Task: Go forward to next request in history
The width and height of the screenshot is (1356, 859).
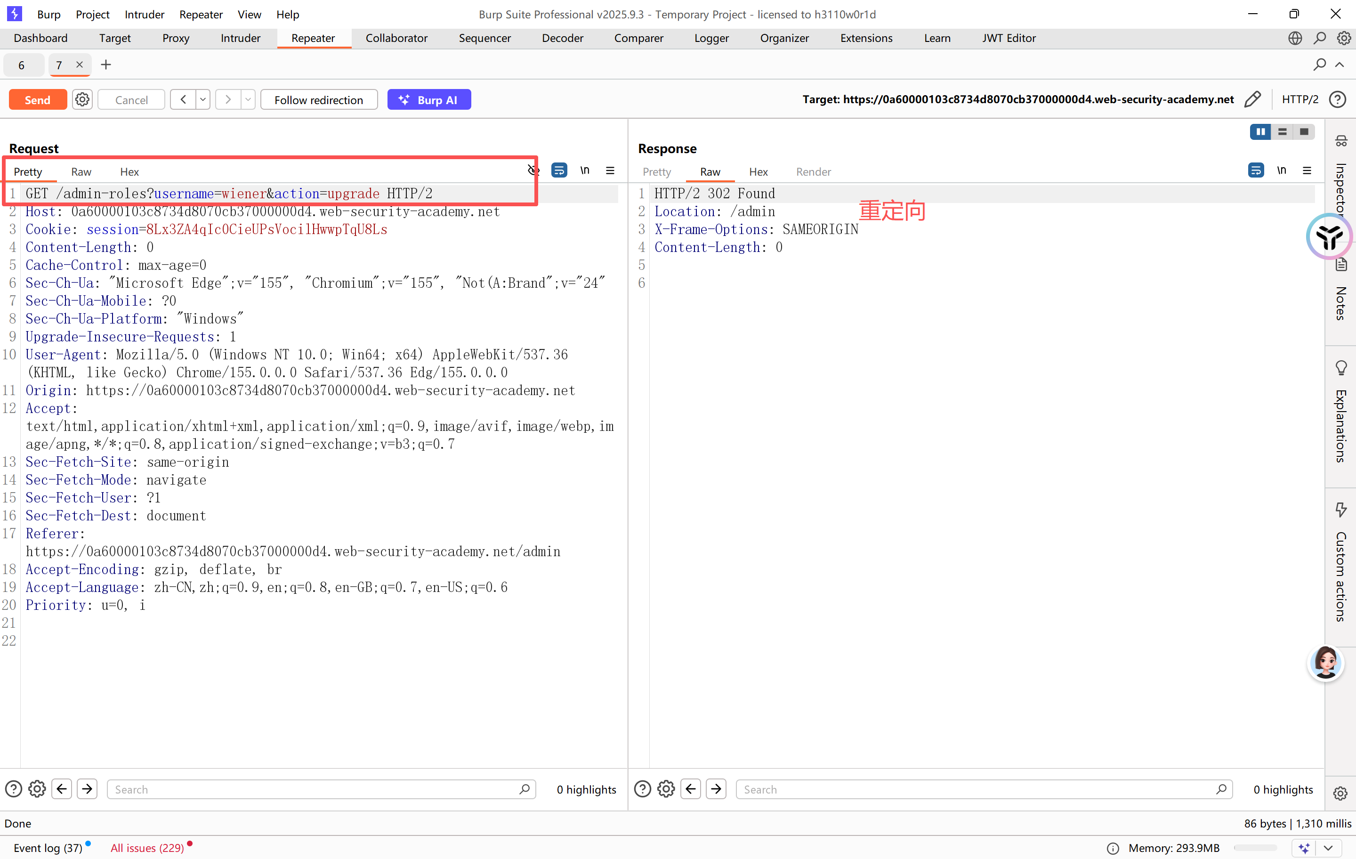Action: [x=228, y=100]
